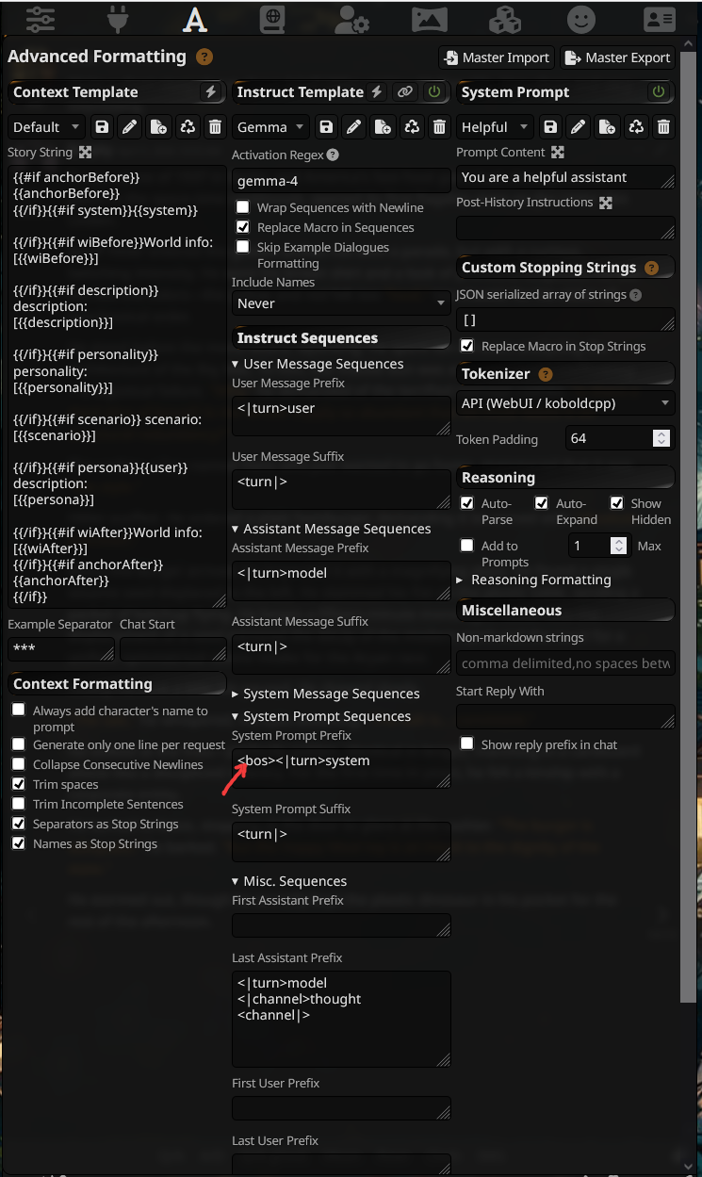The width and height of the screenshot is (702, 1177).
Task: Open the Default context template dropdown
Action: pyautogui.click(x=46, y=127)
